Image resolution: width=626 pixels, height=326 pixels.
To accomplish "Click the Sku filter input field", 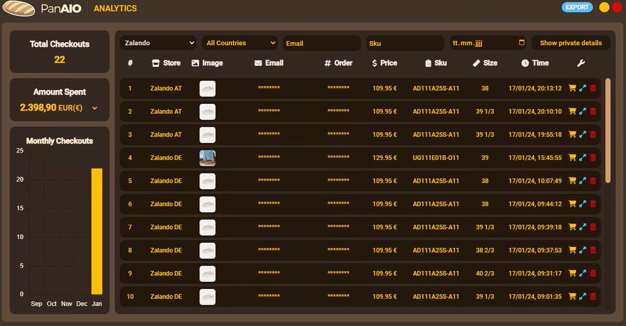I will 405,43.
